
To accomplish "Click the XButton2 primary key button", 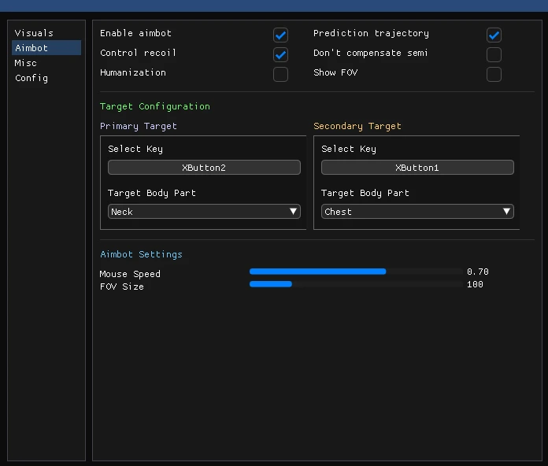I will pos(204,168).
